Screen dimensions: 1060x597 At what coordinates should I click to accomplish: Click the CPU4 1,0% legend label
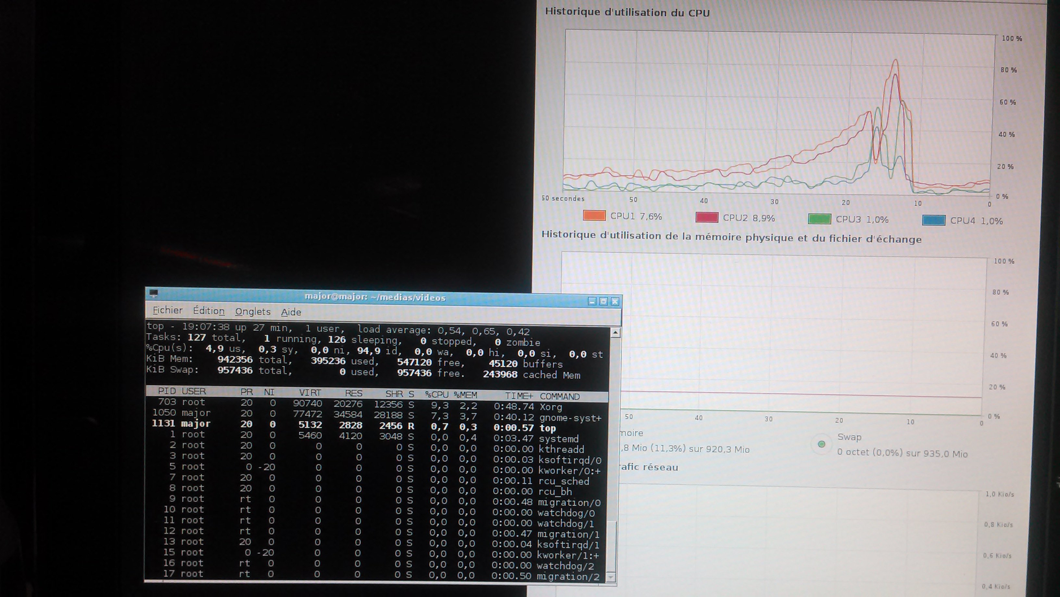point(976,221)
